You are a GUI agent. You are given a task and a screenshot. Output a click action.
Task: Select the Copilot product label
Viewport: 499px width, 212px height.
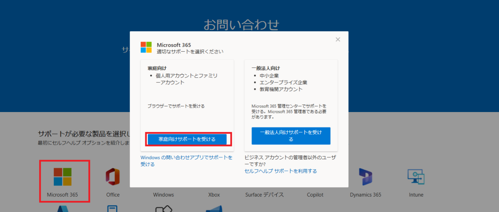click(315, 195)
